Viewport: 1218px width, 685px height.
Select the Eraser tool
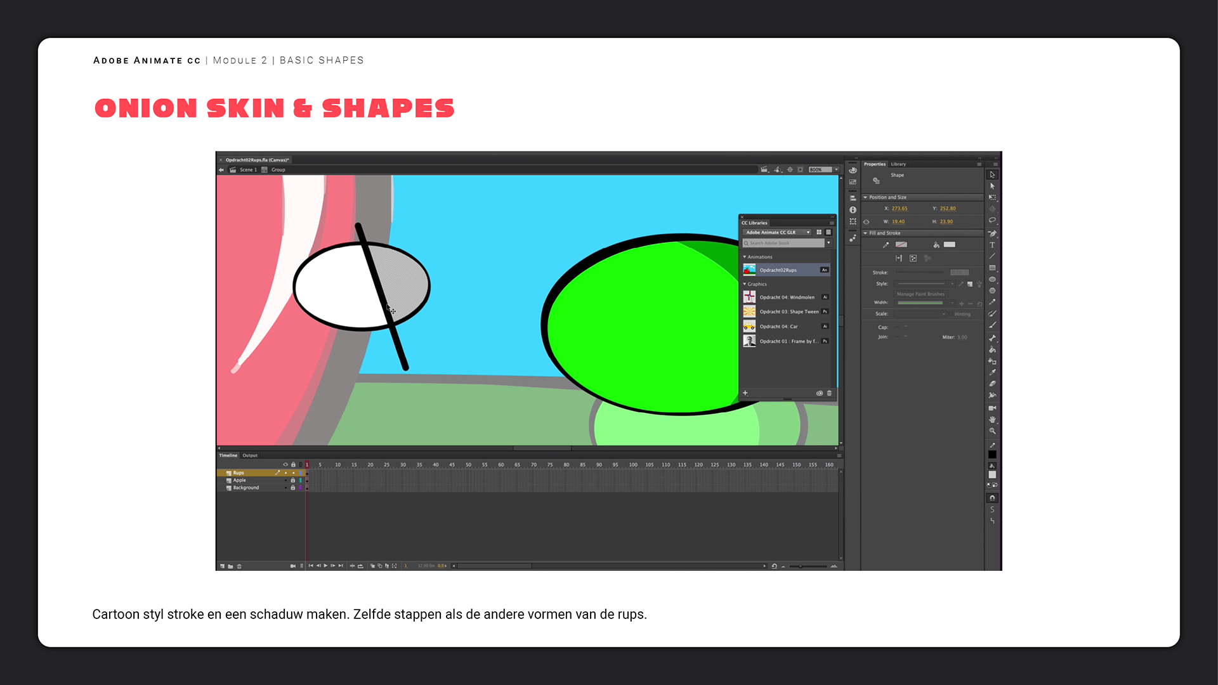coord(992,384)
